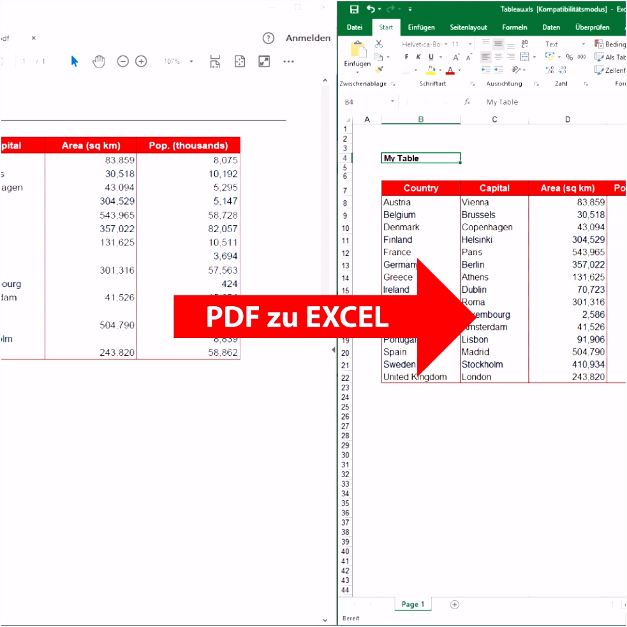The height and width of the screenshot is (627, 627).
Task: Cut selection with the scissors icon
Action: [x=379, y=43]
